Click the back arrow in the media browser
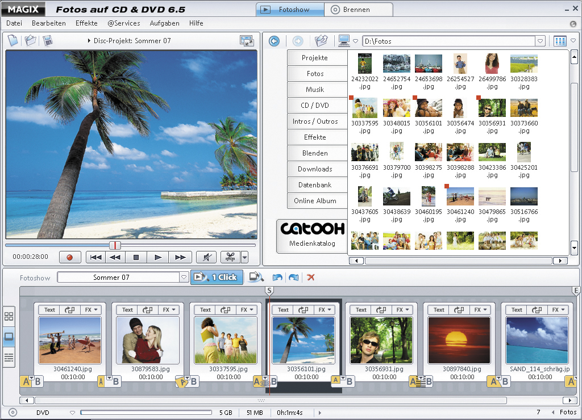The width and height of the screenshot is (582, 420). click(x=275, y=41)
